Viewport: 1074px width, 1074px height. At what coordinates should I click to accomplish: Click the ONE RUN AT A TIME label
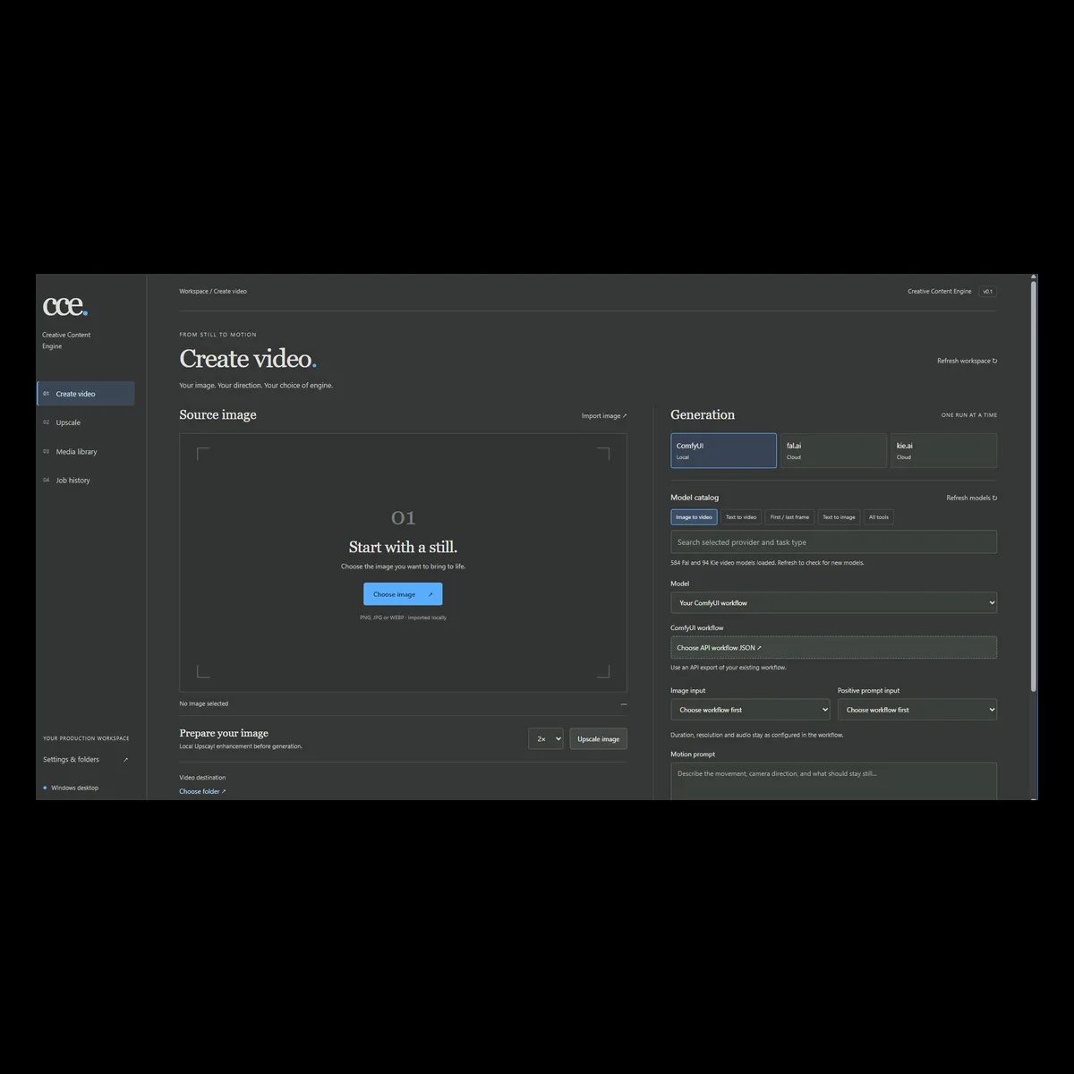pyautogui.click(x=969, y=415)
